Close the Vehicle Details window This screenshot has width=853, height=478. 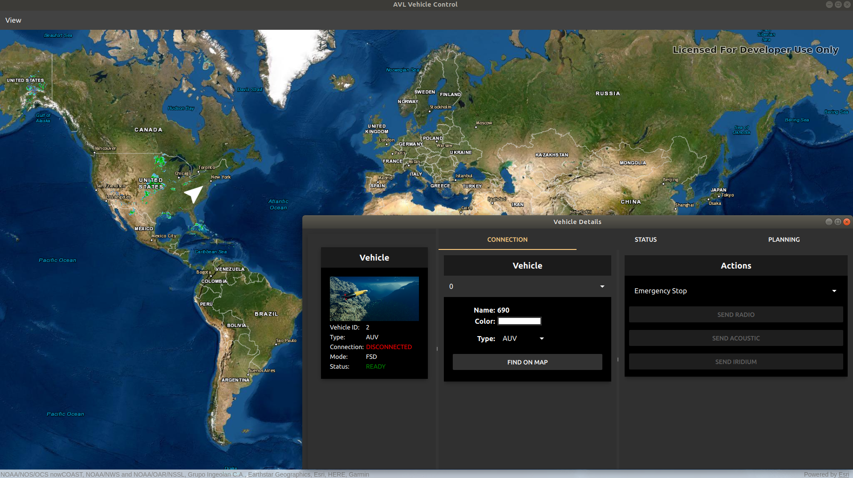847,221
